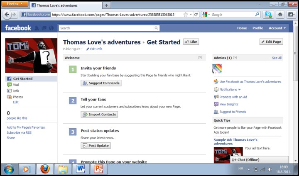Click Subscribe via RSS link
Image resolution: width=299 pixels, height=176 pixels.
(x=19, y=132)
